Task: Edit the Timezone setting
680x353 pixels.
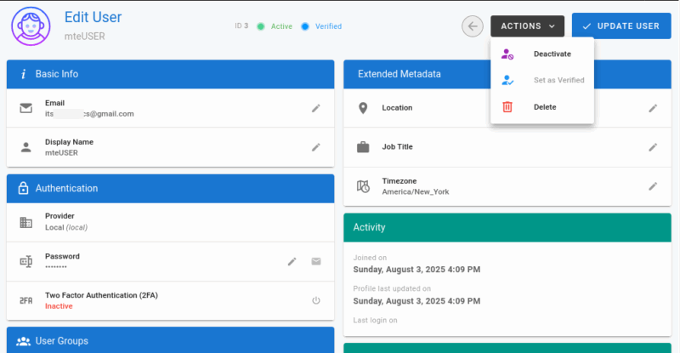Action: 653,186
